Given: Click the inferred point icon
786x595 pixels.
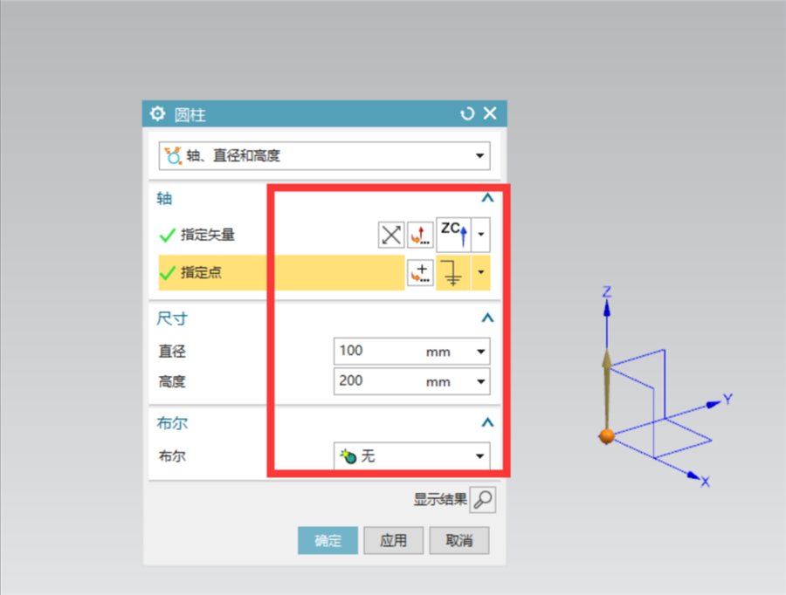Looking at the screenshot, I should coord(453,273).
